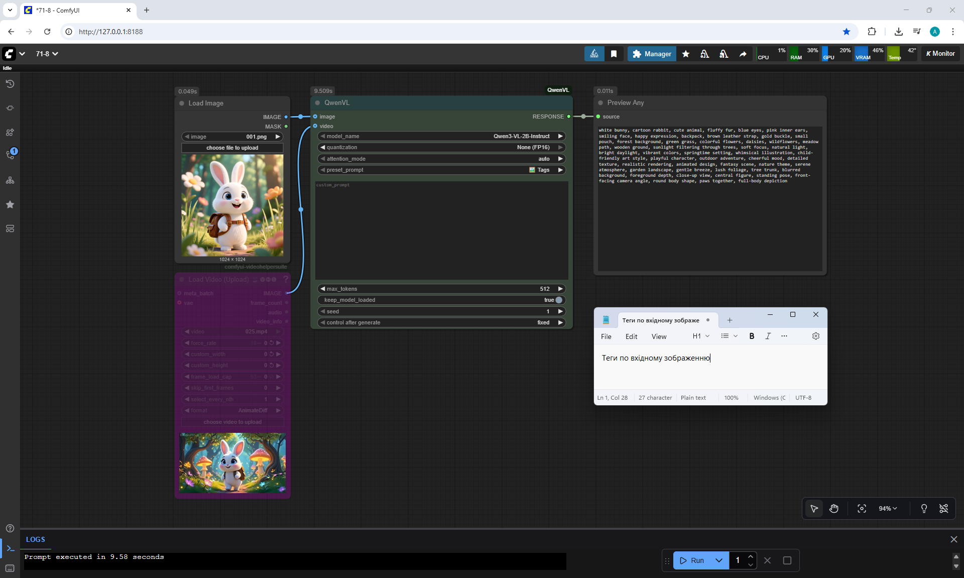Open the H1 heading dropdown in Notepad
964x578 pixels.
click(701, 336)
